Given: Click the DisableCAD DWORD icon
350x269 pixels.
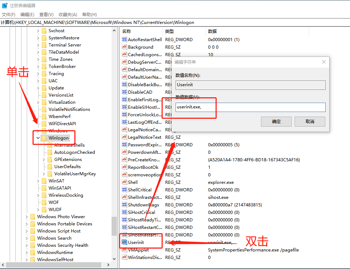Looking at the screenshot, I should [x=124, y=92].
